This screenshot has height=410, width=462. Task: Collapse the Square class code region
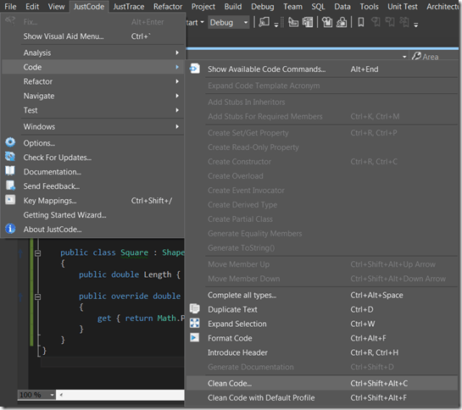[x=37, y=253]
